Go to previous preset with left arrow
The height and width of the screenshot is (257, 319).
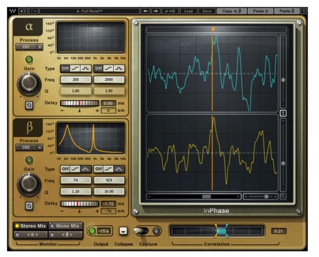point(145,11)
